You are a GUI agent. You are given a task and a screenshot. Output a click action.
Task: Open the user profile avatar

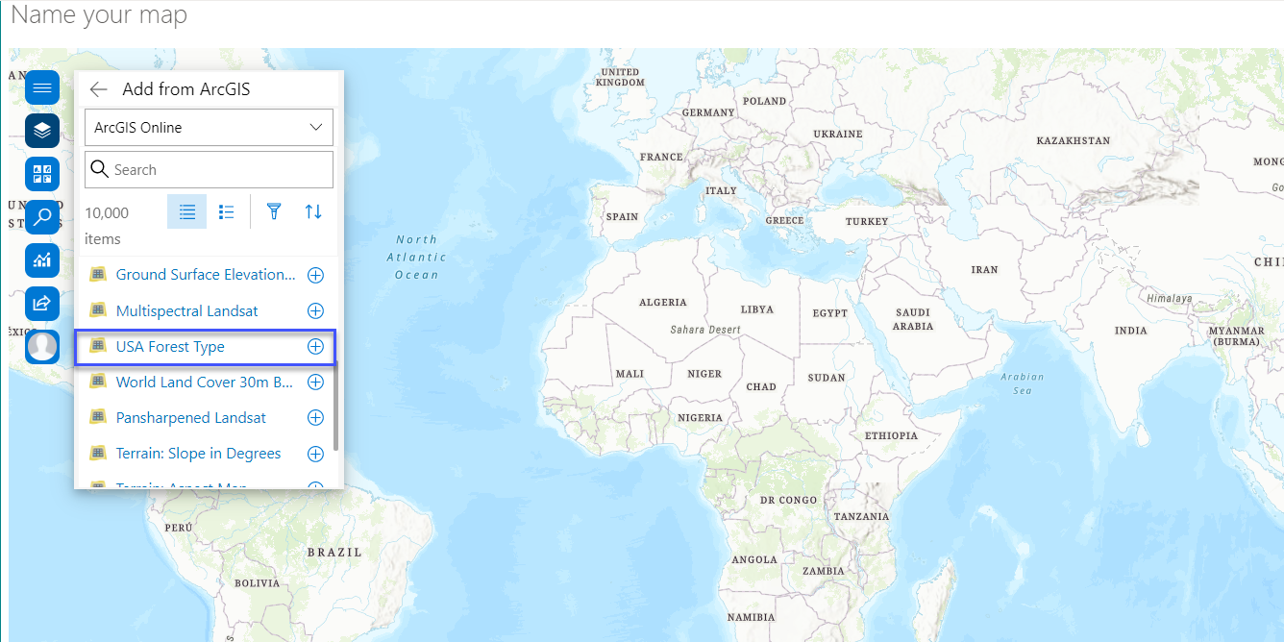point(41,346)
